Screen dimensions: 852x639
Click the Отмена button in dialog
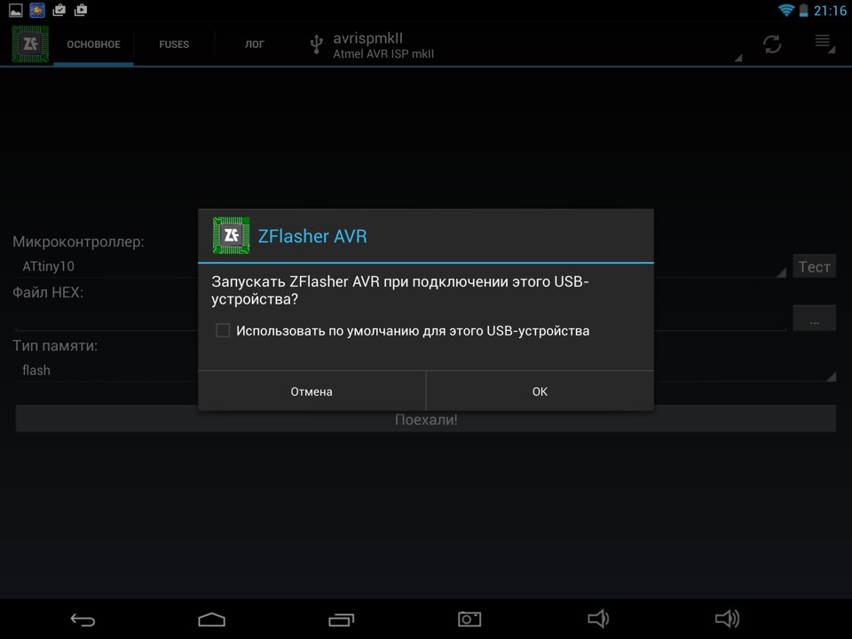(x=312, y=391)
